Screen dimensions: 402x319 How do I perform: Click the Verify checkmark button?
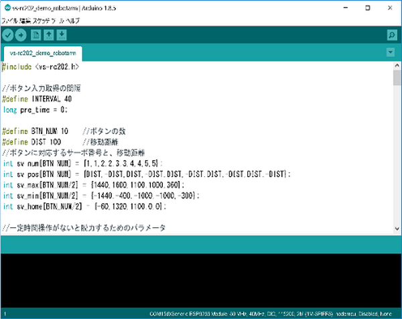[x=9, y=35]
